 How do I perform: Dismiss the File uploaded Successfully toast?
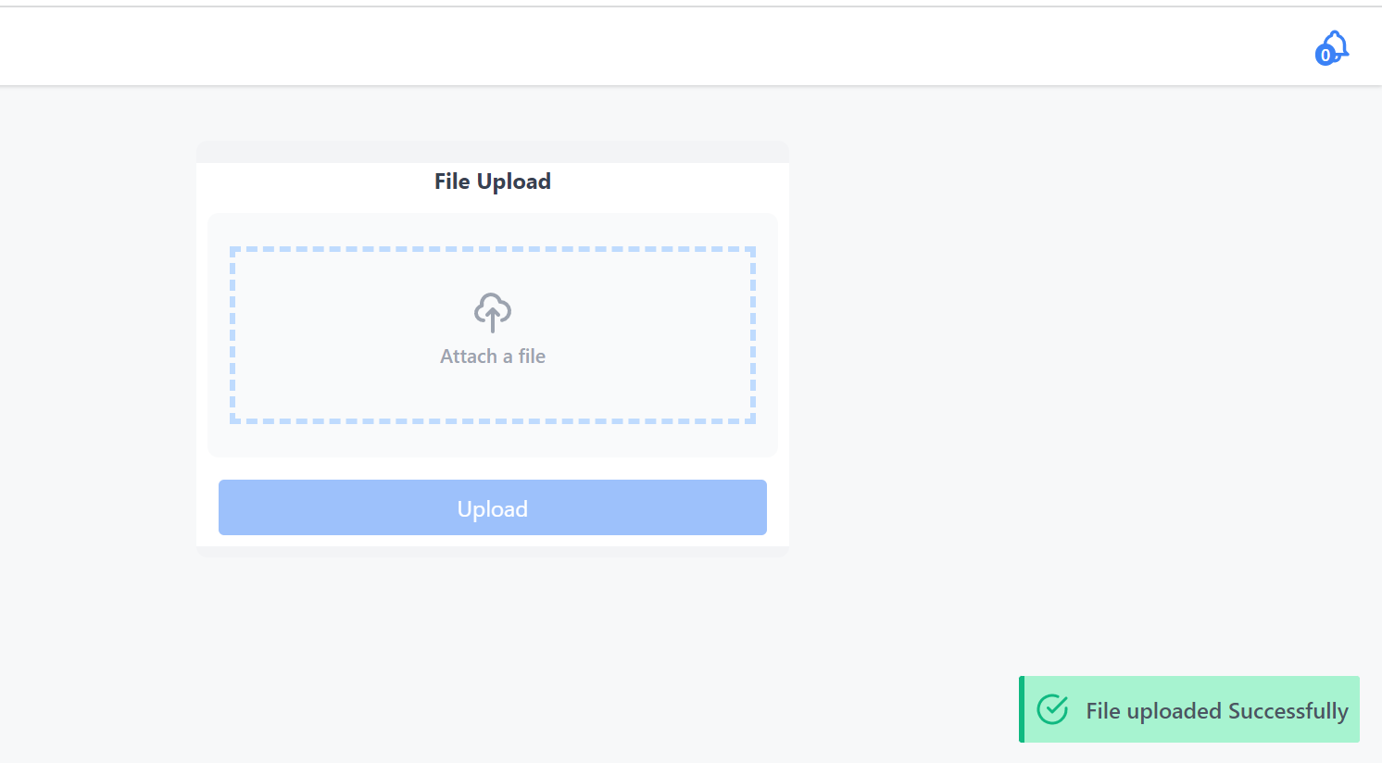[1188, 709]
